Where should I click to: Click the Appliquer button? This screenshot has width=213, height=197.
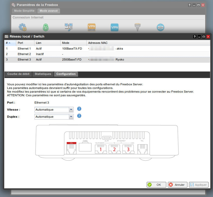(199, 185)
